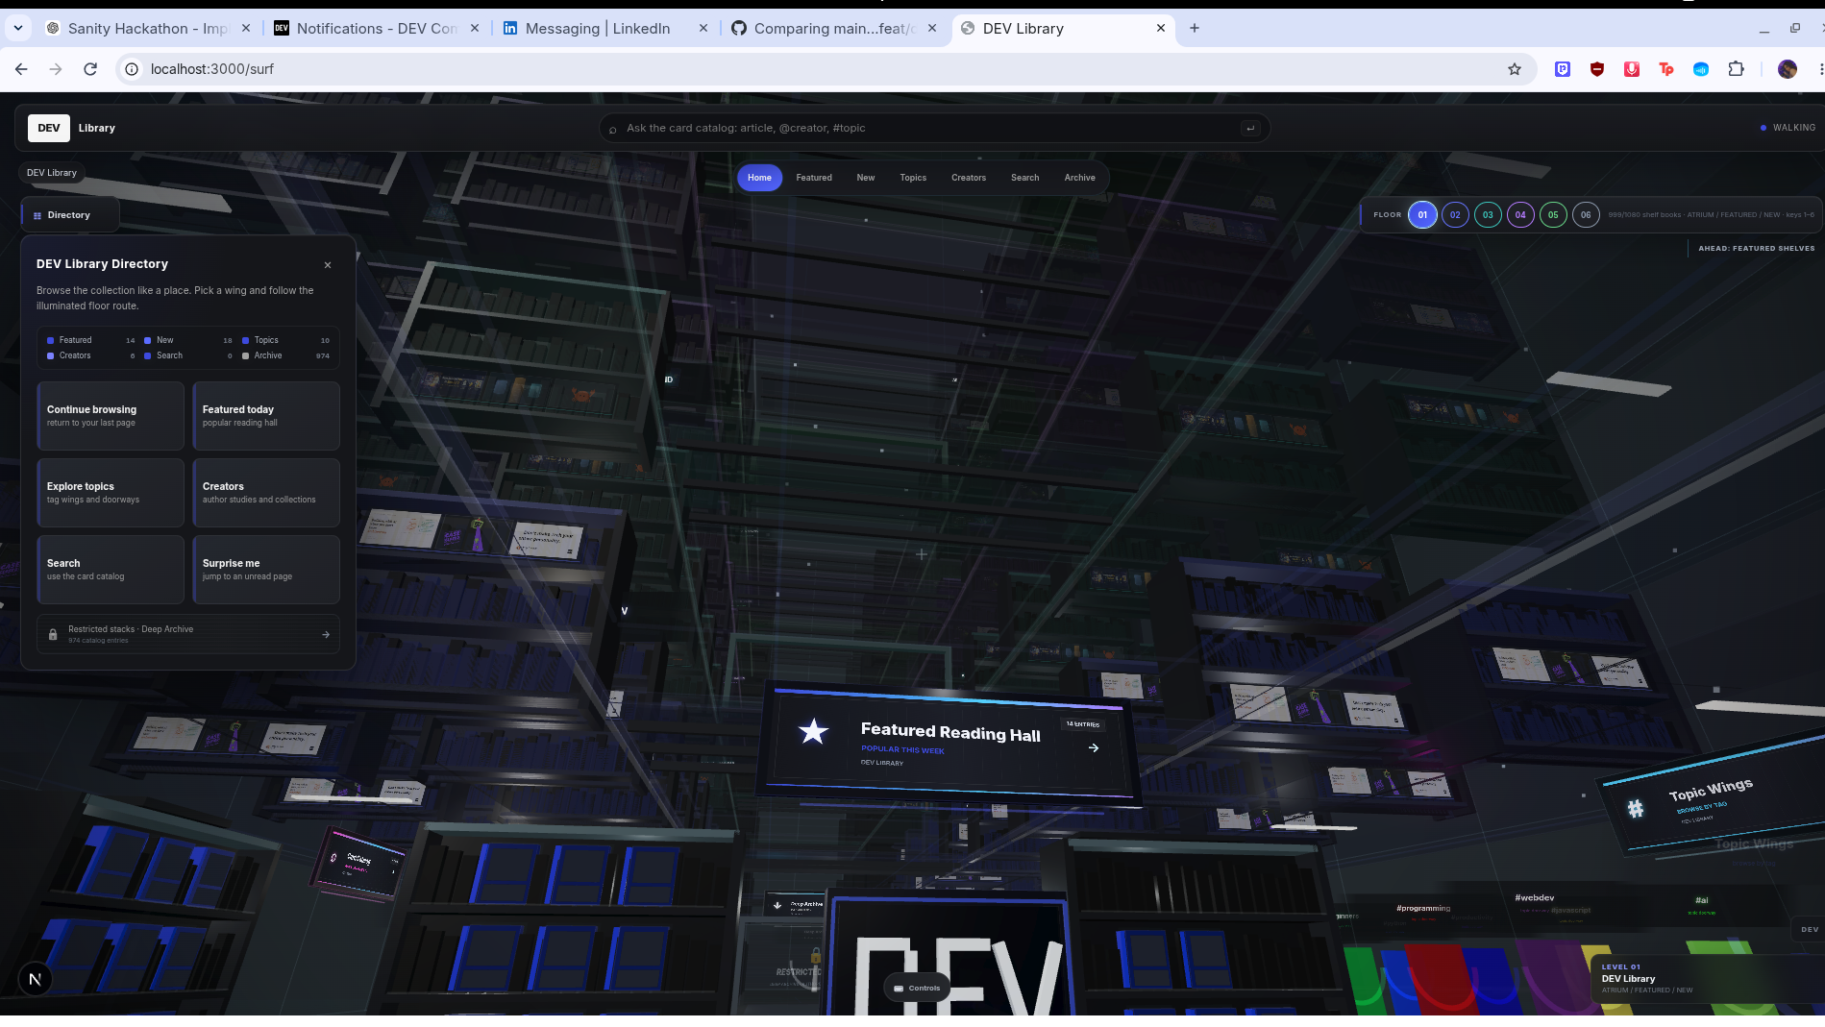Open Chrome three-dot menu
This screenshot has height=1027, width=1825.
[1820, 69]
